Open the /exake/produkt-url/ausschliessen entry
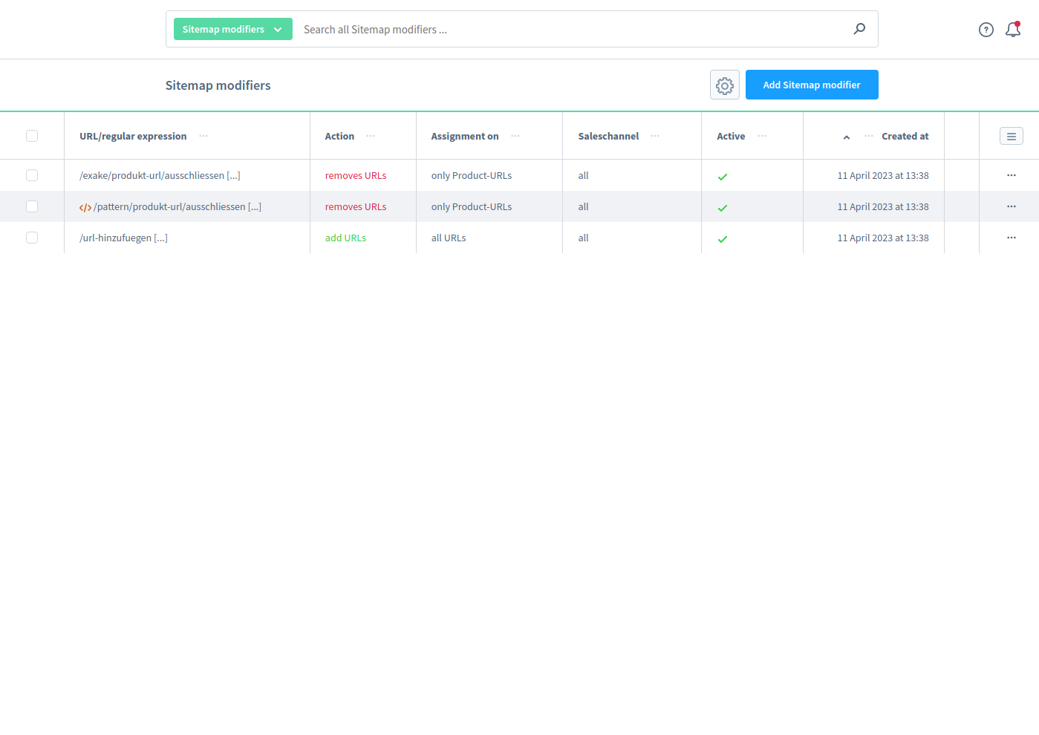The width and height of the screenshot is (1039, 735). [160, 176]
